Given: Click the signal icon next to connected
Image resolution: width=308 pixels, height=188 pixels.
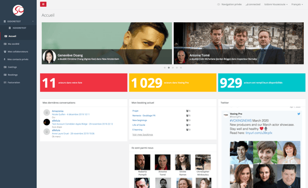Looking at the screenshot, I should tap(247, 4).
